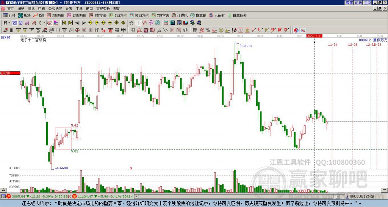Open the 9P四方形 tool
Screen dimensions: 388x207
click(77, 15)
